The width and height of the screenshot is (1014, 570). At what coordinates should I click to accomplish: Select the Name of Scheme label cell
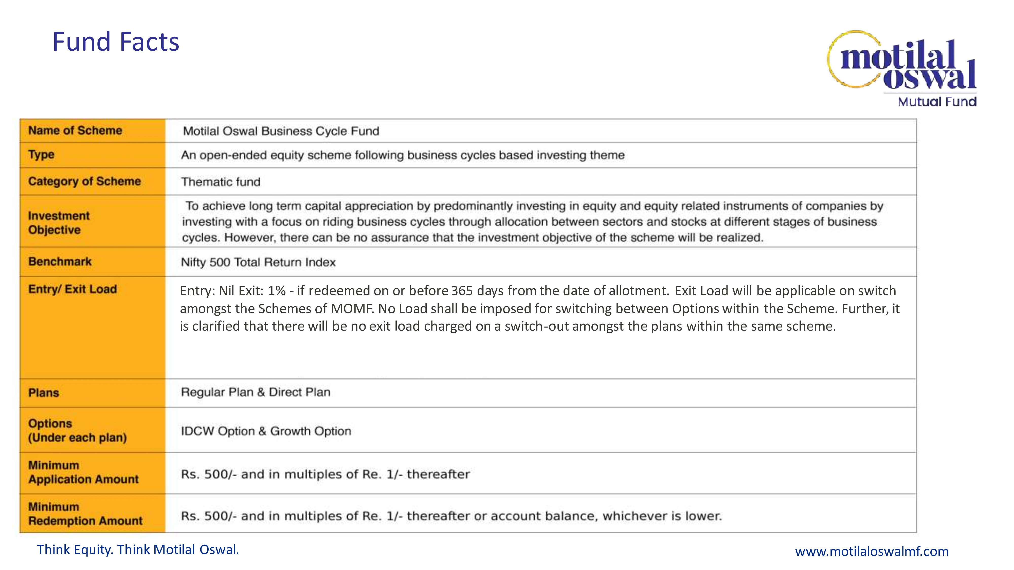click(75, 131)
